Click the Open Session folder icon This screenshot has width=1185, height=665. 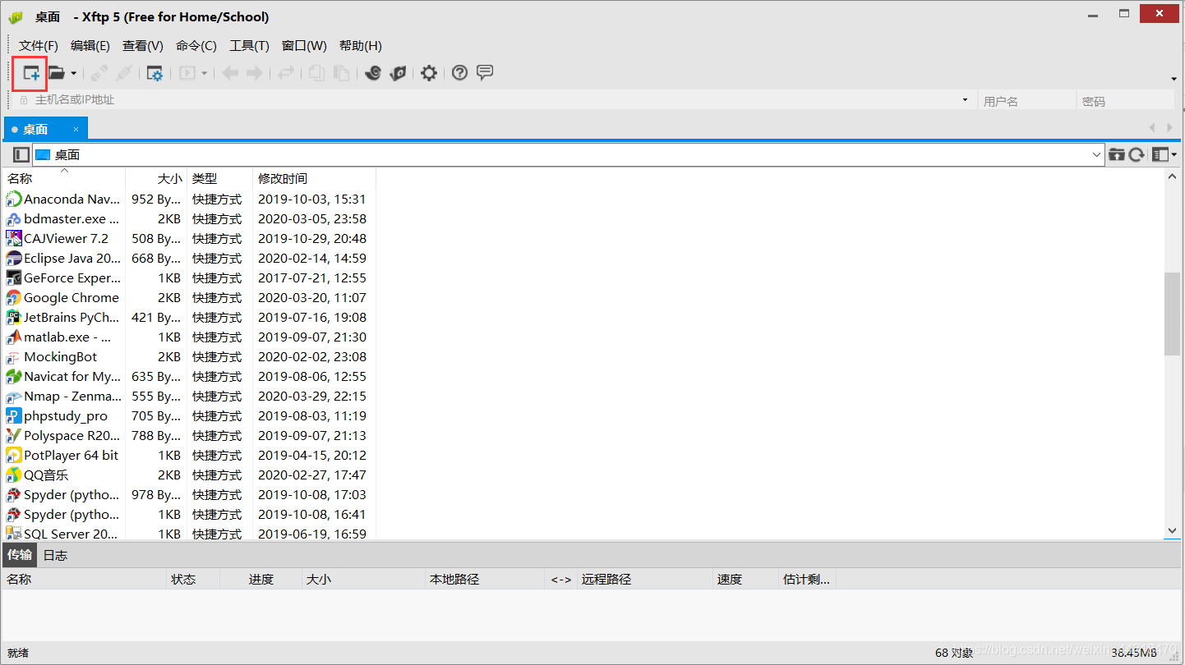57,73
